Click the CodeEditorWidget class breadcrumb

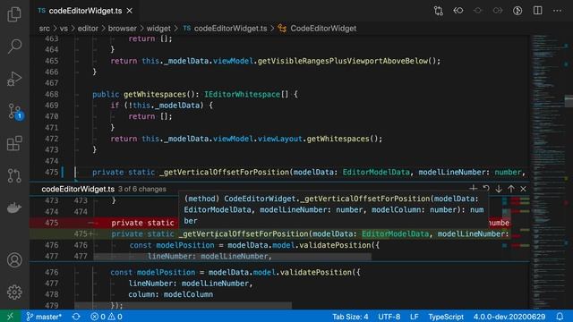[317, 29]
